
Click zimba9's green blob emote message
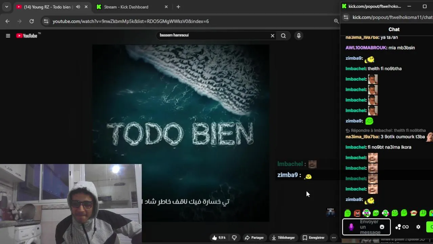point(369,121)
